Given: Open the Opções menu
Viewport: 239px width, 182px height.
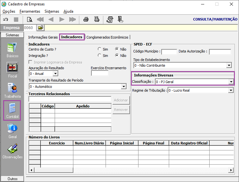Looking at the screenshot, I should click(9, 11).
